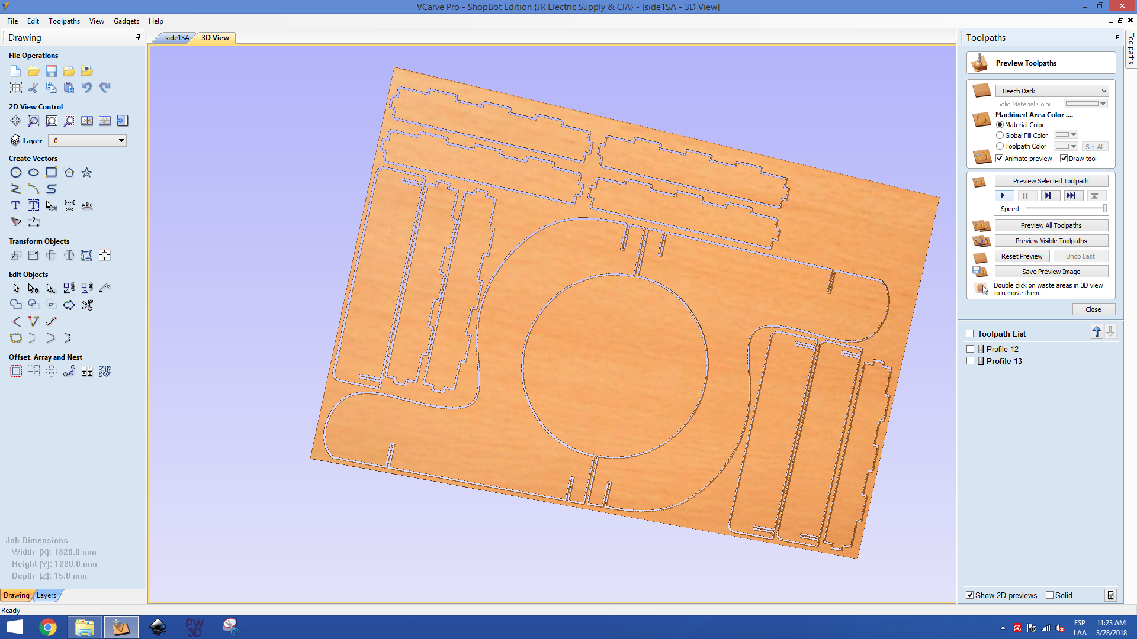This screenshot has height=639, width=1137.
Task: Check the Toolpath List select-all checkbox
Action: [970, 334]
